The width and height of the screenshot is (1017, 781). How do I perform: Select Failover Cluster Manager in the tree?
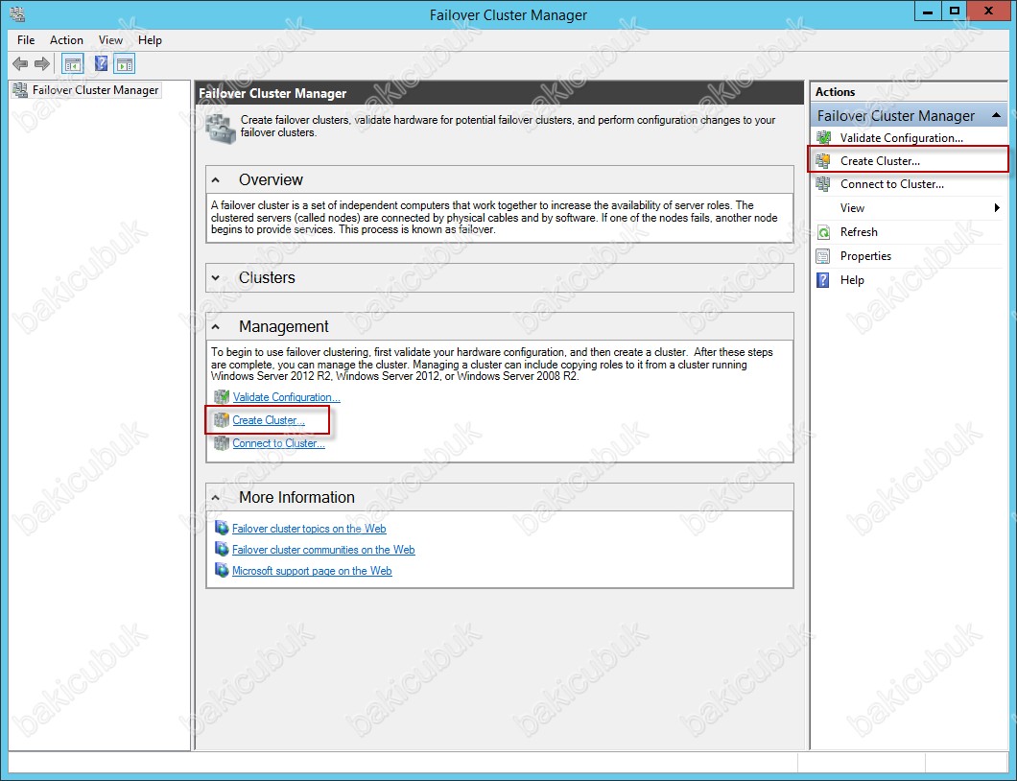95,90
